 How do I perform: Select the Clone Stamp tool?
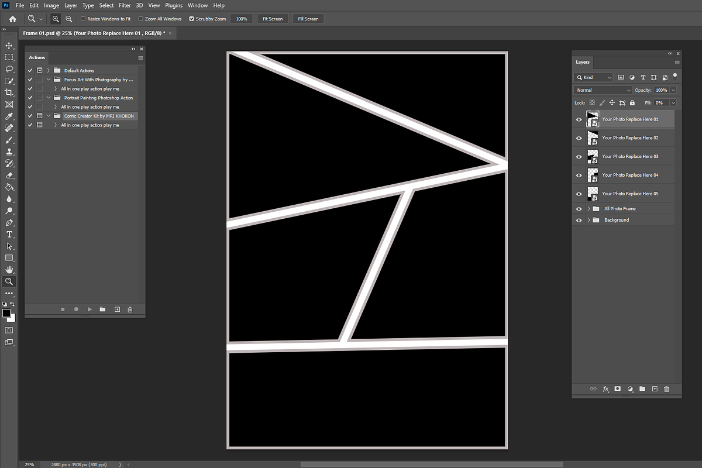click(x=9, y=152)
